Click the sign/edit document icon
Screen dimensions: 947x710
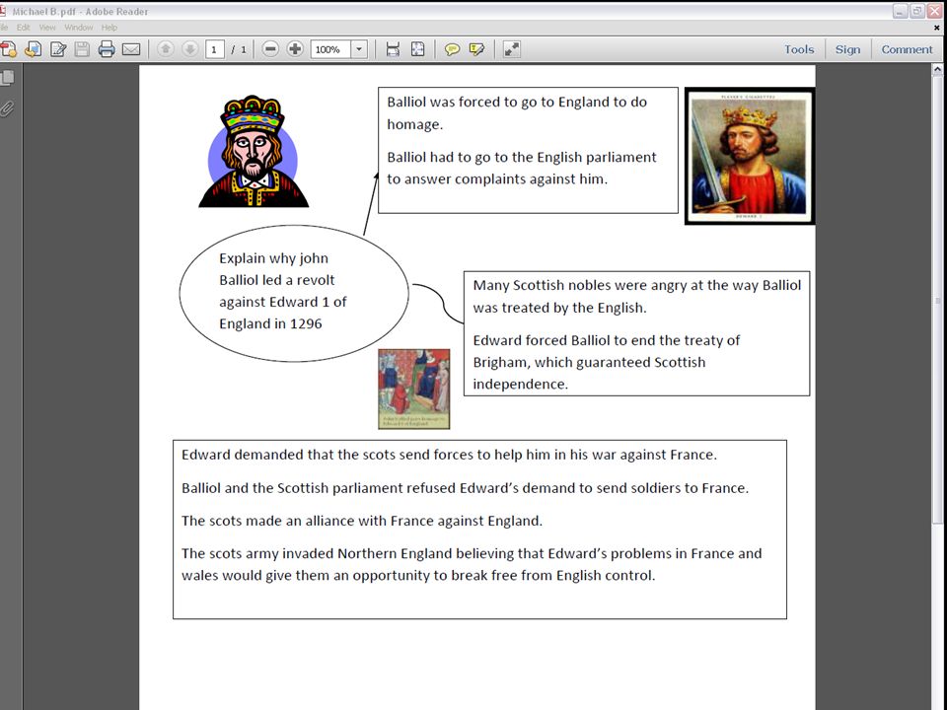click(x=58, y=49)
